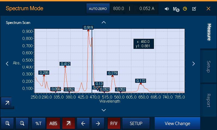
Task: Open the edit note pencil icon
Action: pyautogui.click(x=194, y=9)
